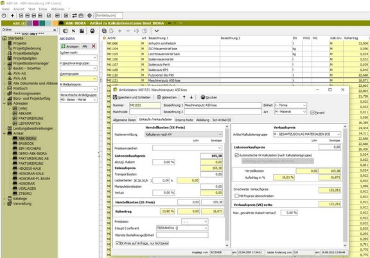Click red X clear filter button
370x258 pixels.
click(94, 46)
